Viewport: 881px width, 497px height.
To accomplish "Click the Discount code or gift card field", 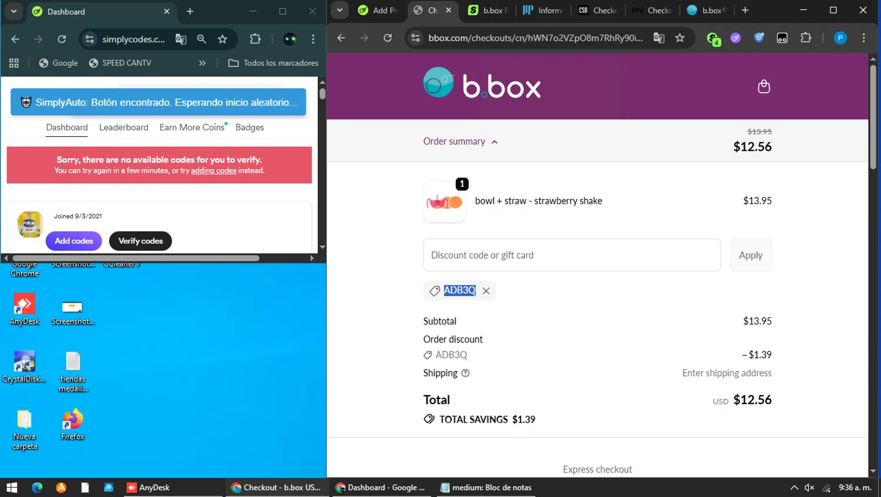I will coord(571,255).
